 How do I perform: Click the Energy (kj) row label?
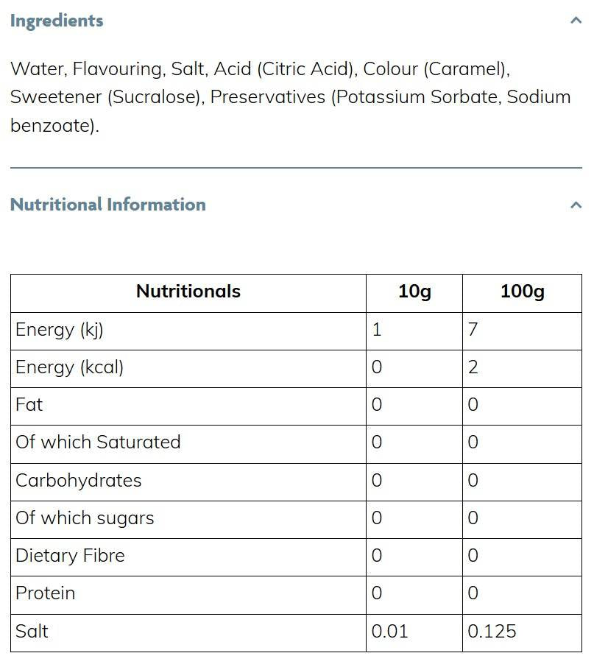(x=60, y=330)
